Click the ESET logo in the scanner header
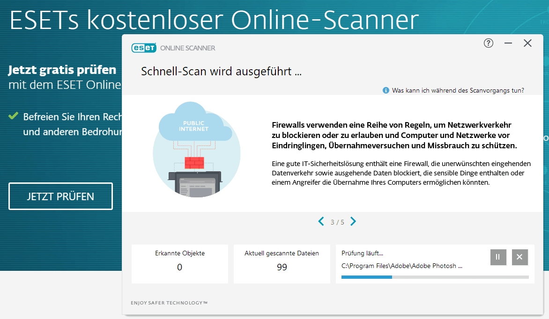Screen dimensions: 549x319 [143, 48]
